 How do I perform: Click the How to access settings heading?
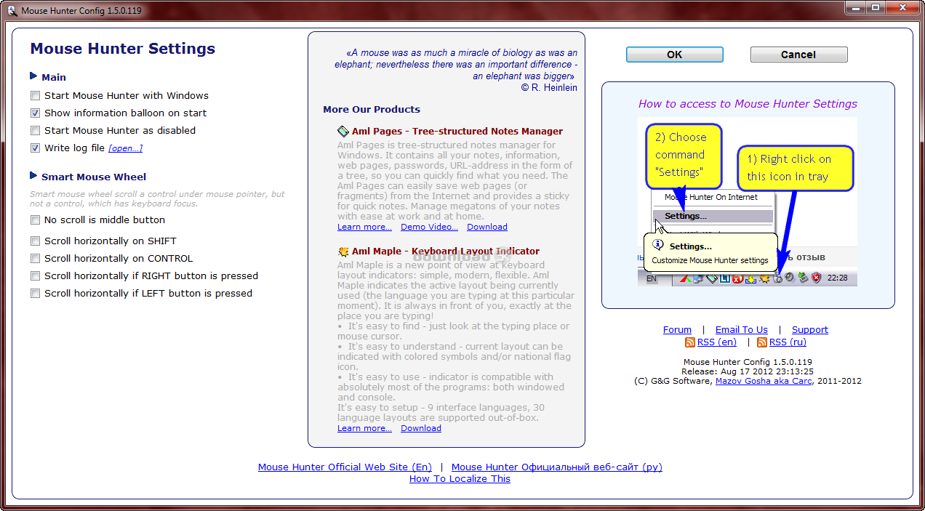[x=748, y=104]
